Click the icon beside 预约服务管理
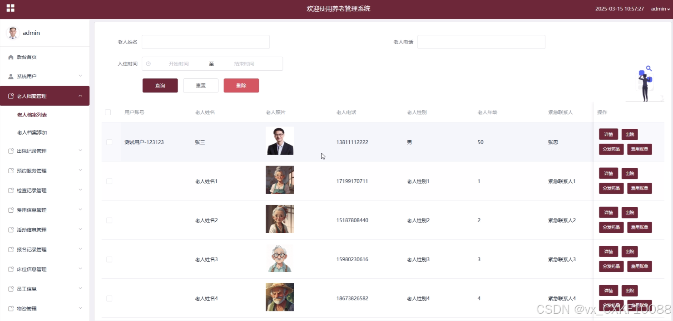673x321 pixels. click(11, 171)
